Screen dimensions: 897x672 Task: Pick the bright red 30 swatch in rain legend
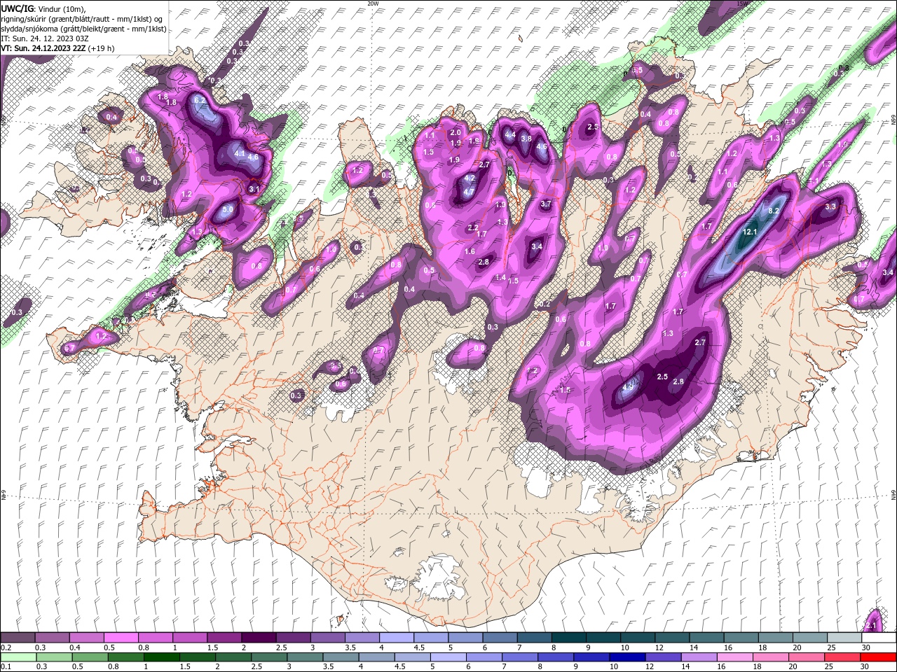click(x=878, y=657)
